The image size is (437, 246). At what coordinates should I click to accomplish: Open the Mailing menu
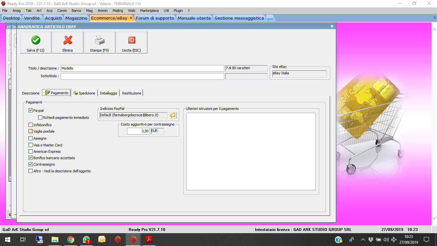118,11
